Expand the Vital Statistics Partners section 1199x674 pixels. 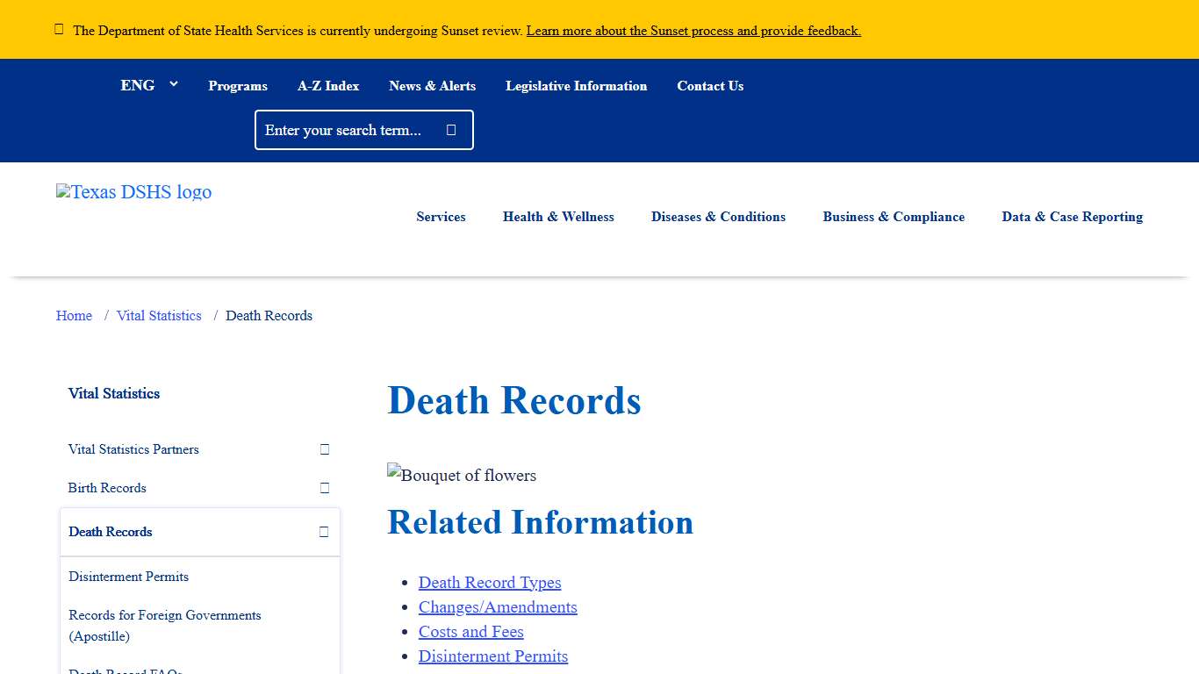point(324,449)
